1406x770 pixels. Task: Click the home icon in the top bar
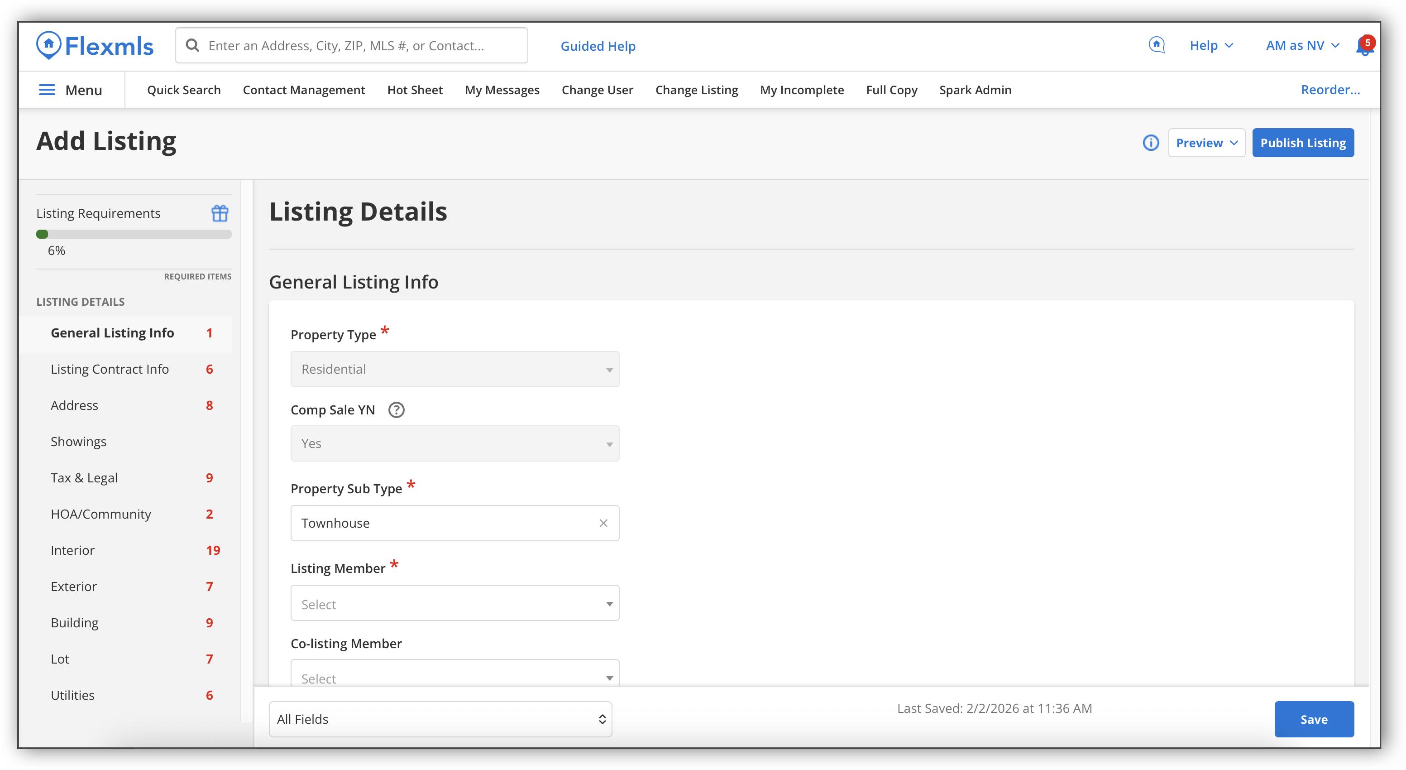[x=1157, y=45]
